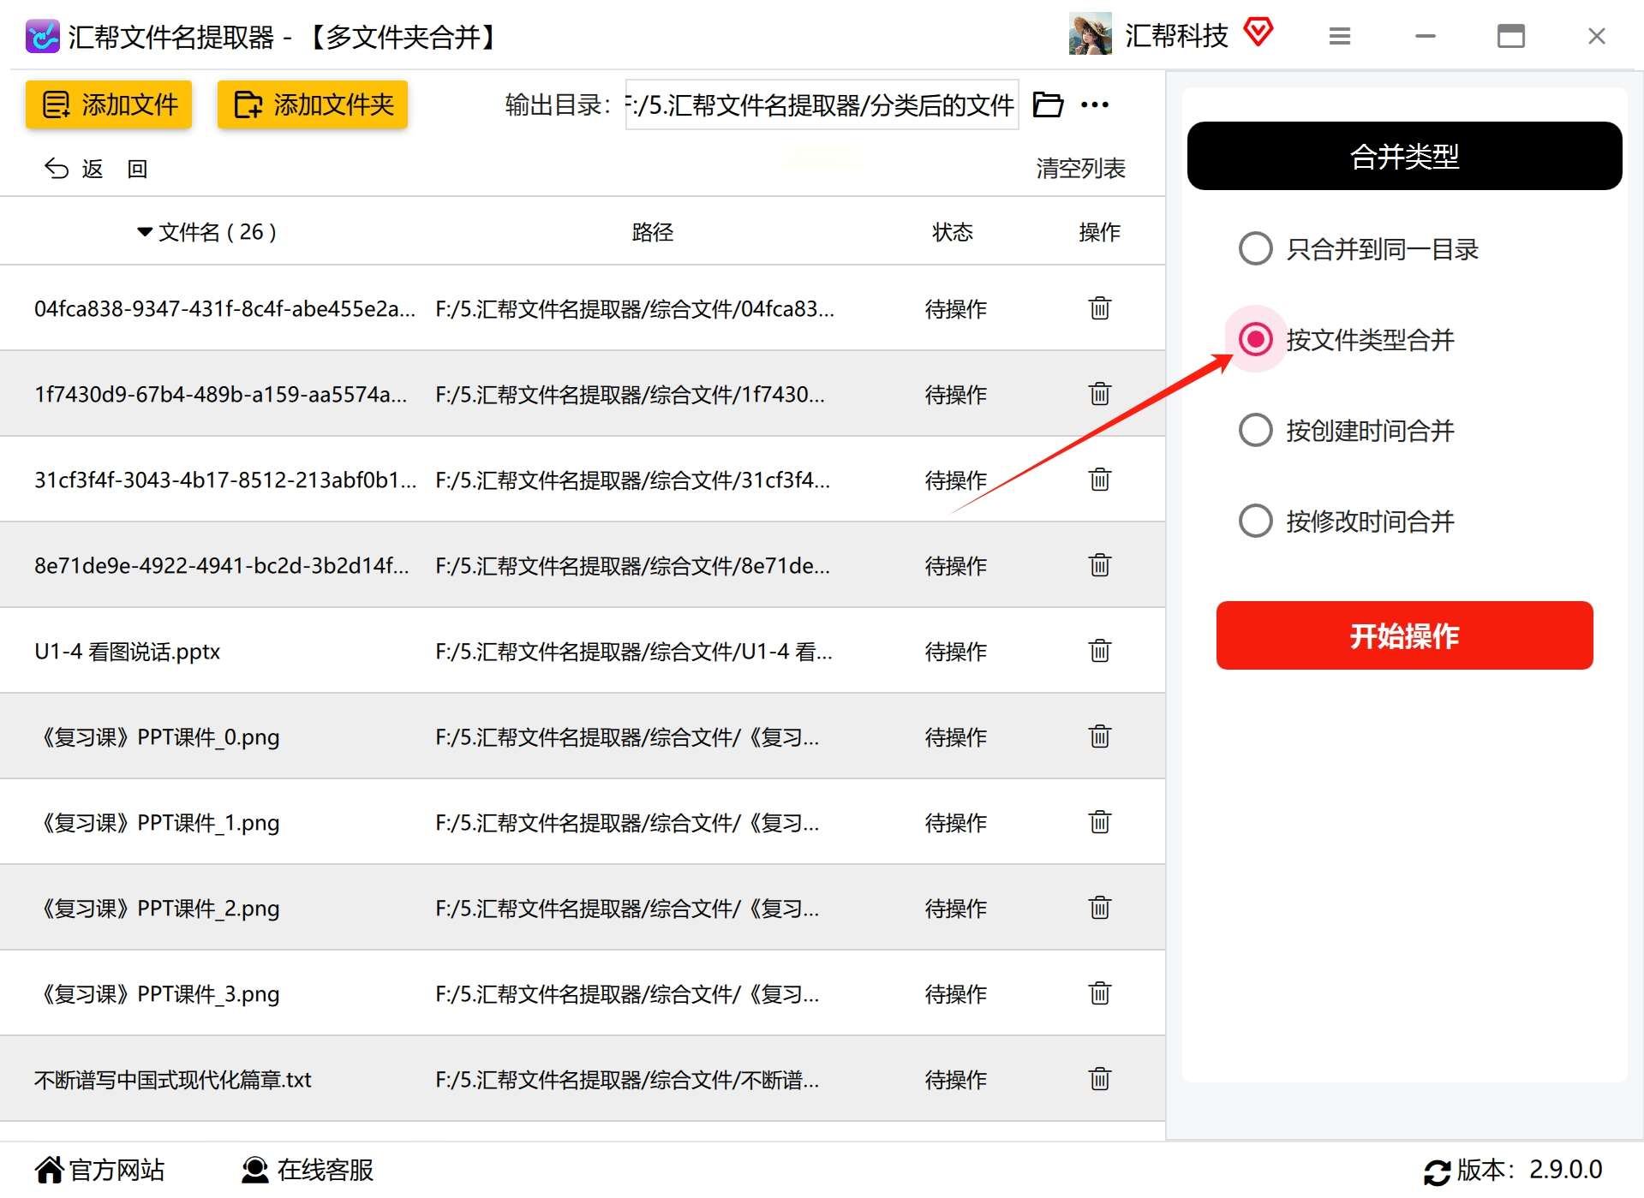Click path cell ending 不断谱...

pos(627,1080)
